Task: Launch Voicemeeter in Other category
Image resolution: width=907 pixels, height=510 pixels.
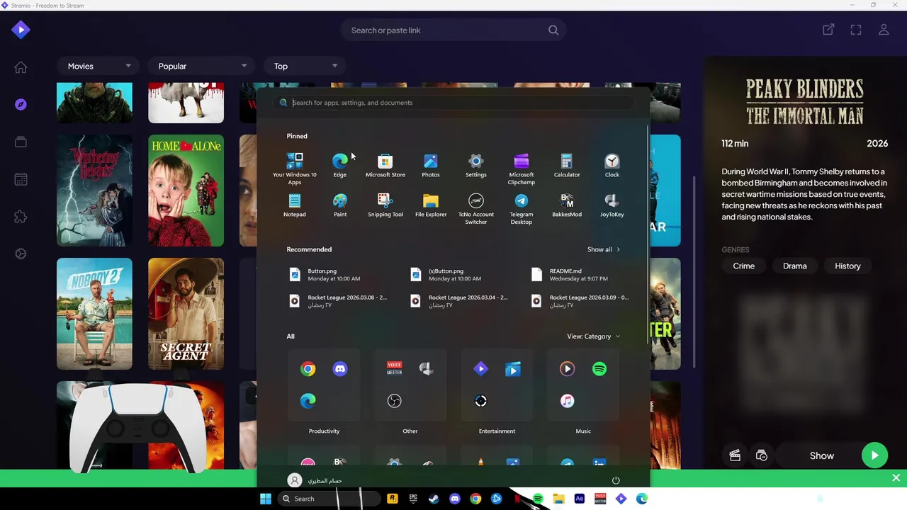Action: click(394, 368)
